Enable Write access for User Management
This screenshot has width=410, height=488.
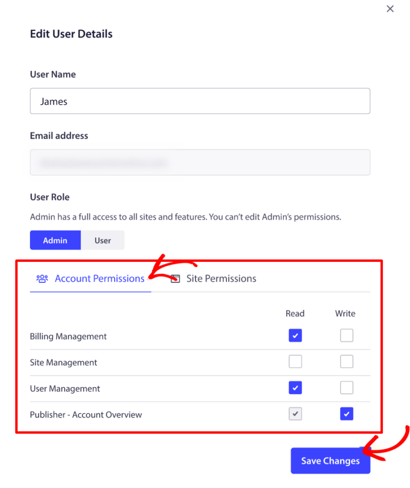tap(346, 388)
